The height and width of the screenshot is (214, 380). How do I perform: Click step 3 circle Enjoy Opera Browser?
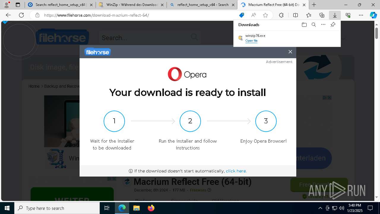tap(266, 121)
